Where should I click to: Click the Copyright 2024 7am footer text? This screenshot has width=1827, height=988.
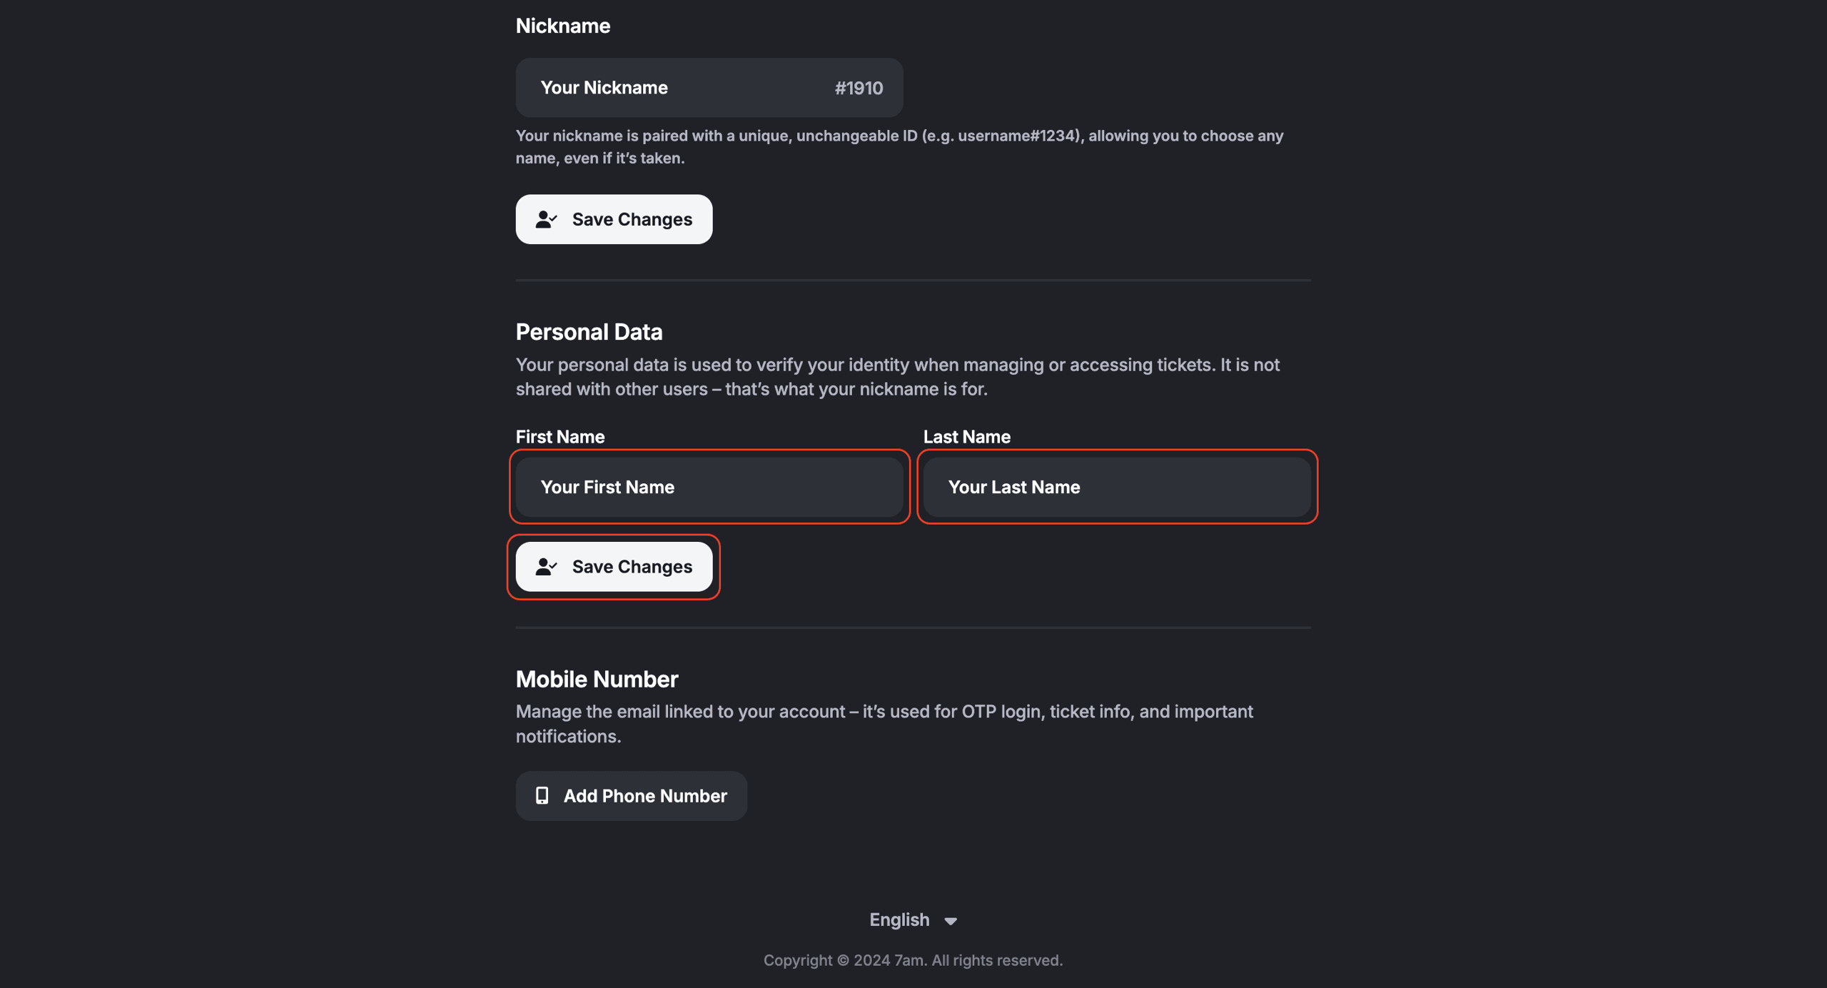point(913,961)
